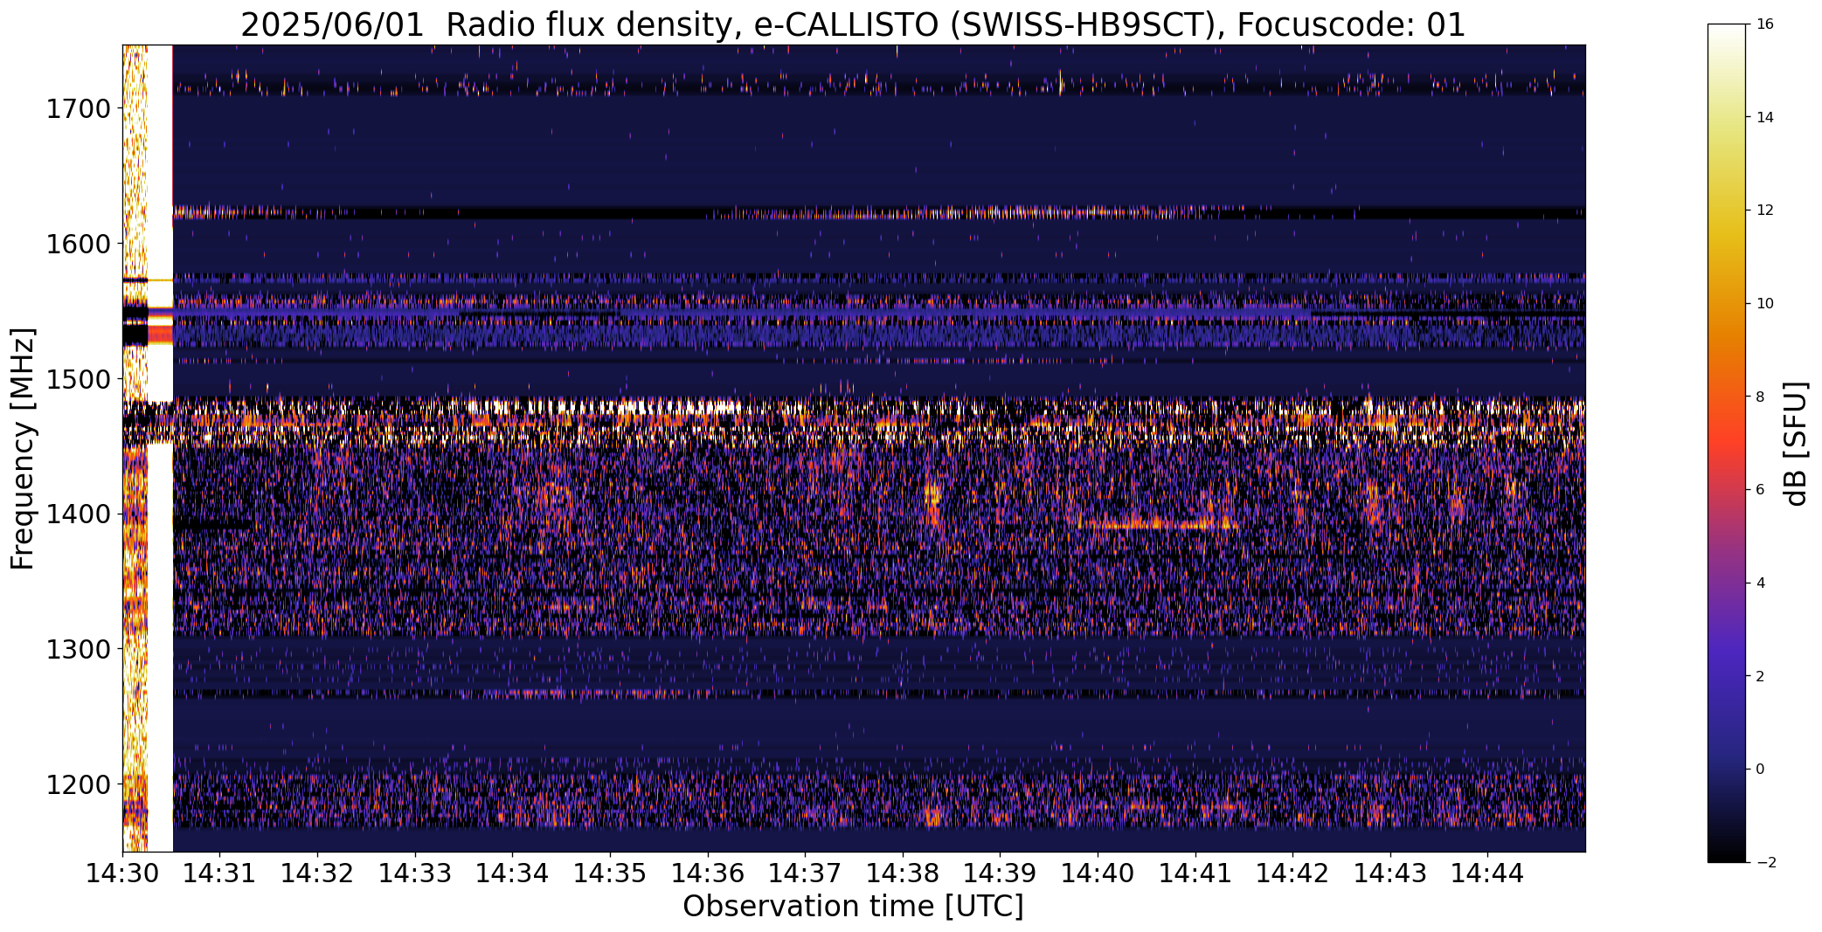Screen dimensions: 1822x932
Task: Click the horizontal orange streak near 1390 MHz
Action: (1158, 525)
